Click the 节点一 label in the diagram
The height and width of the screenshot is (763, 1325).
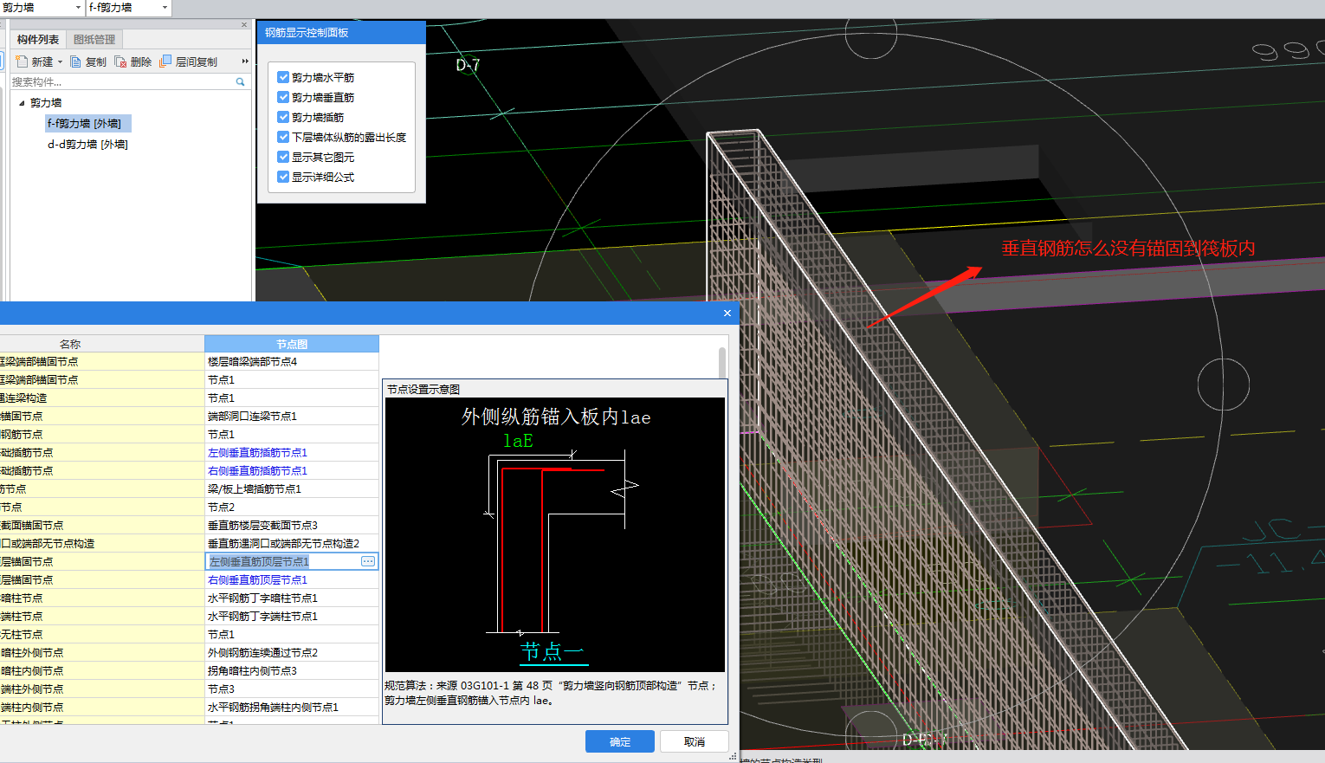pyautogui.click(x=553, y=651)
